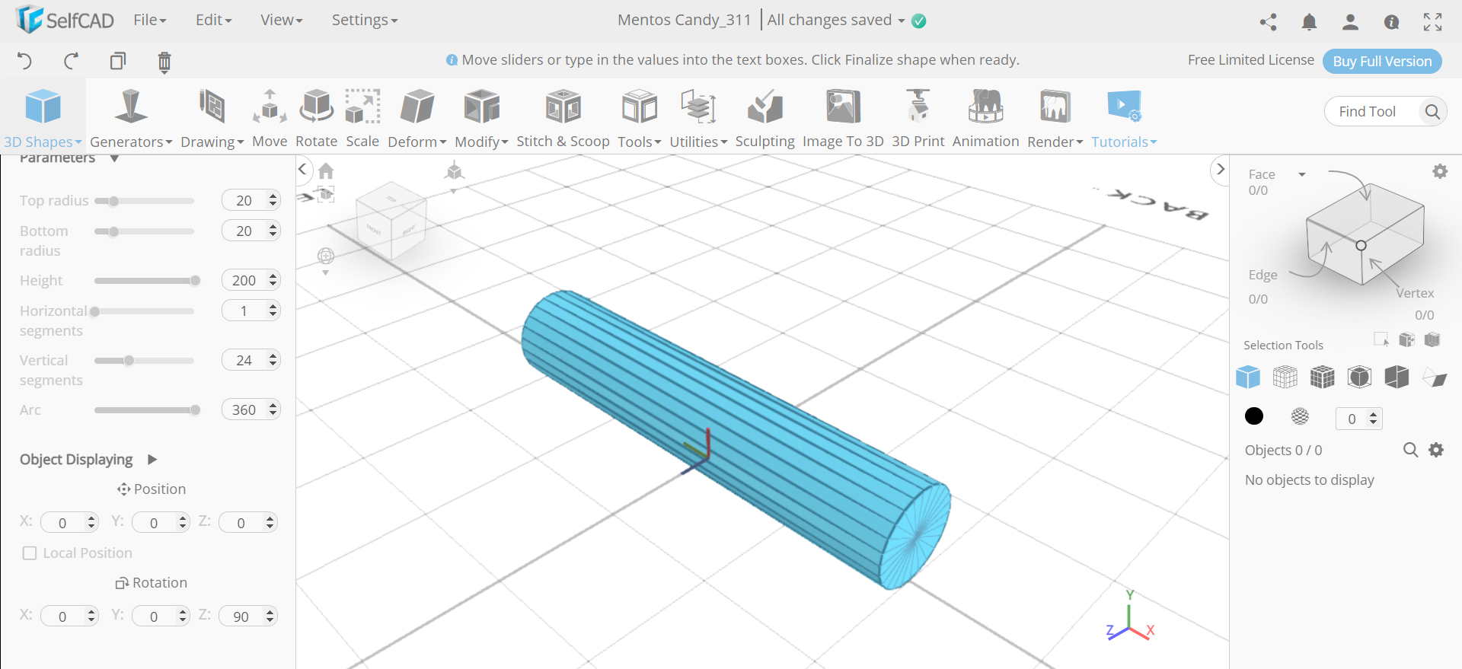Click the Top radius slider
The width and height of the screenshot is (1462, 669).
tap(144, 201)
